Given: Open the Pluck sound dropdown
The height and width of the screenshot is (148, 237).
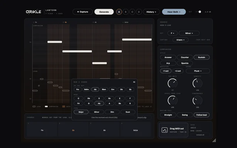Looking at the screenshot, I should [198, 71].
